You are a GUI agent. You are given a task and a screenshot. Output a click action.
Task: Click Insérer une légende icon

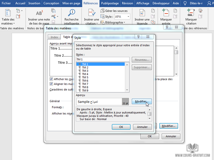pos(144,13)
